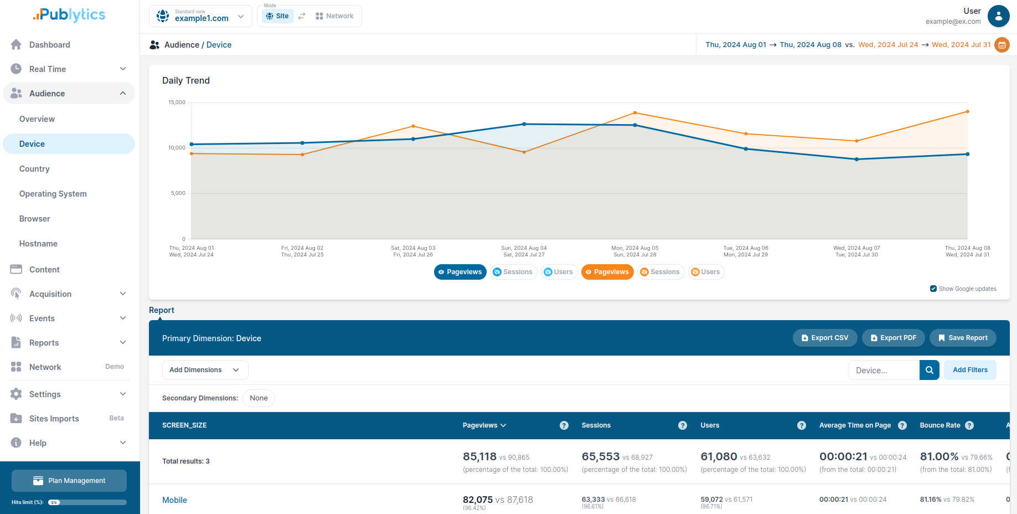1017x514 pixels.
Task: Open the Add Dimensions dropdown
Action: (x=205, y=370)
